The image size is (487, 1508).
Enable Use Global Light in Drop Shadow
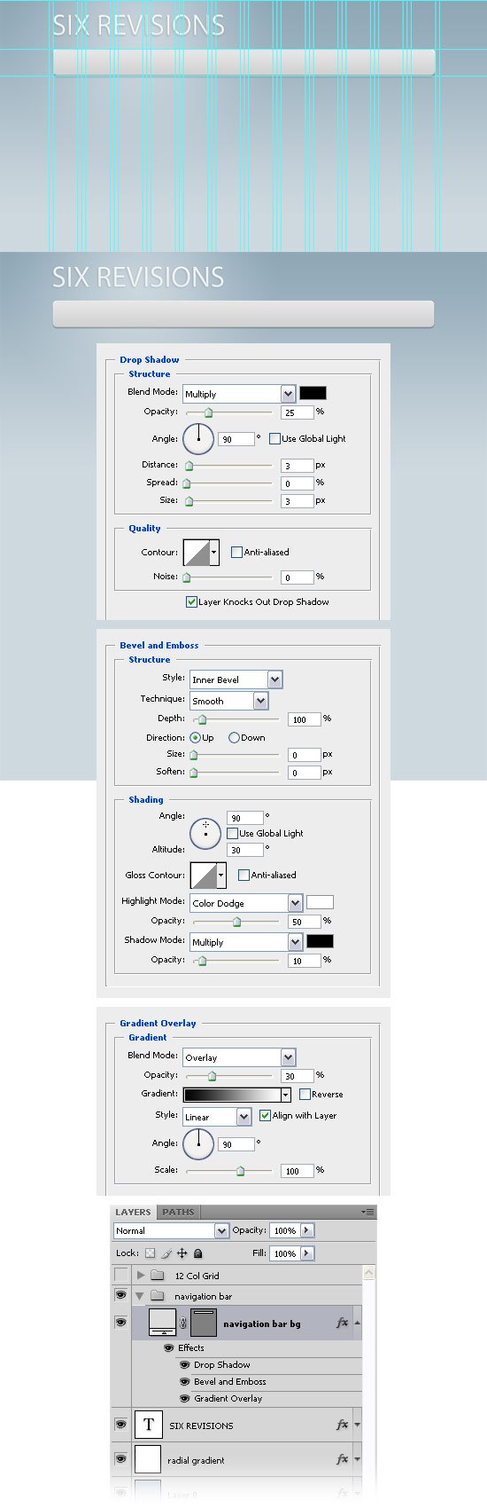(x=274, y=438)
